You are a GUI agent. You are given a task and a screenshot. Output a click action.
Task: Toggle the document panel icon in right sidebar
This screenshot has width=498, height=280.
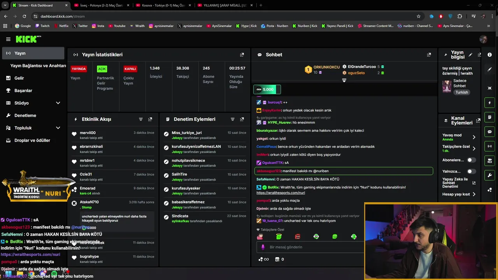tap(490, 117)
